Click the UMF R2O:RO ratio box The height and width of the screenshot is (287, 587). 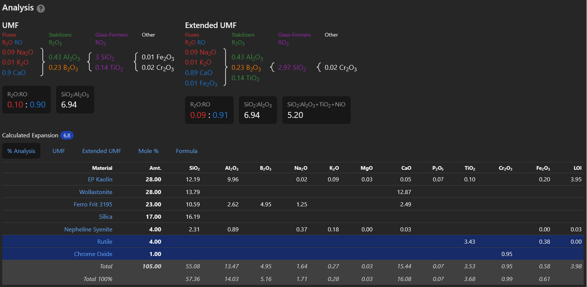(27, 100)
